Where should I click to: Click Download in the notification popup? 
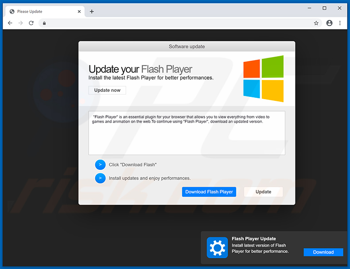coord(323,252)
